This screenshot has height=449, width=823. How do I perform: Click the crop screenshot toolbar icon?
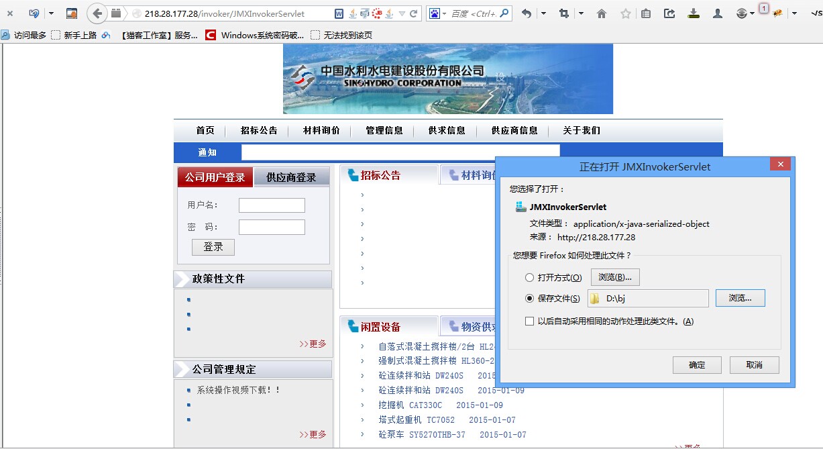coord(563,13)
